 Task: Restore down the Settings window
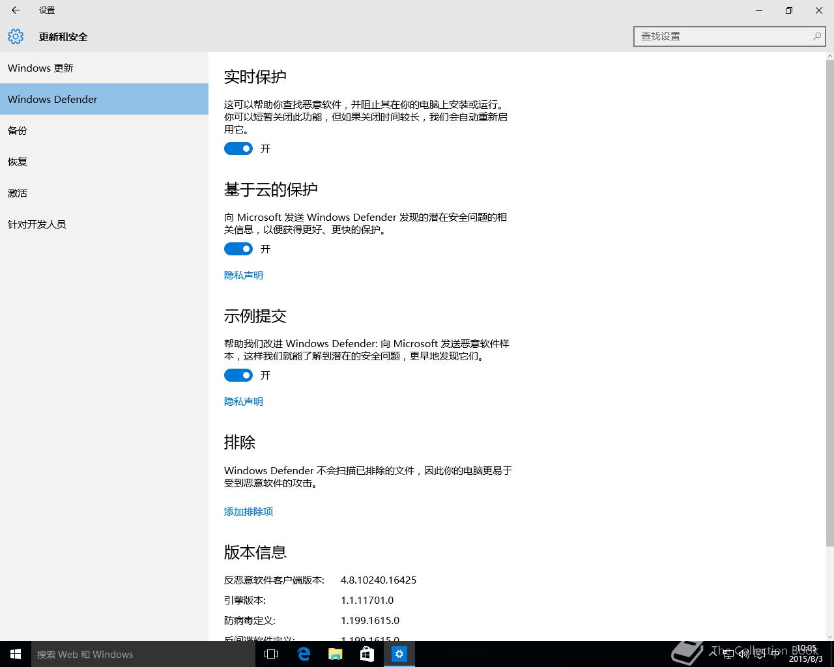point(789,10)
